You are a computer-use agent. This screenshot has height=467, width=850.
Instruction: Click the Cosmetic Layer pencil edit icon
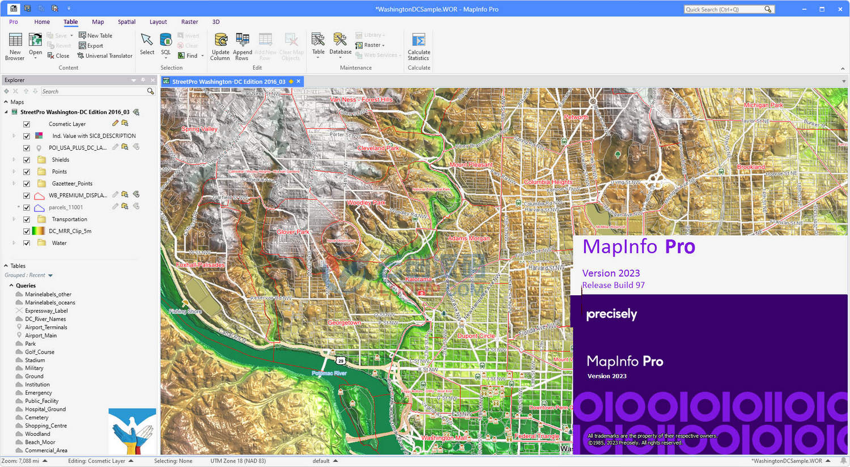tap(115, 123)
